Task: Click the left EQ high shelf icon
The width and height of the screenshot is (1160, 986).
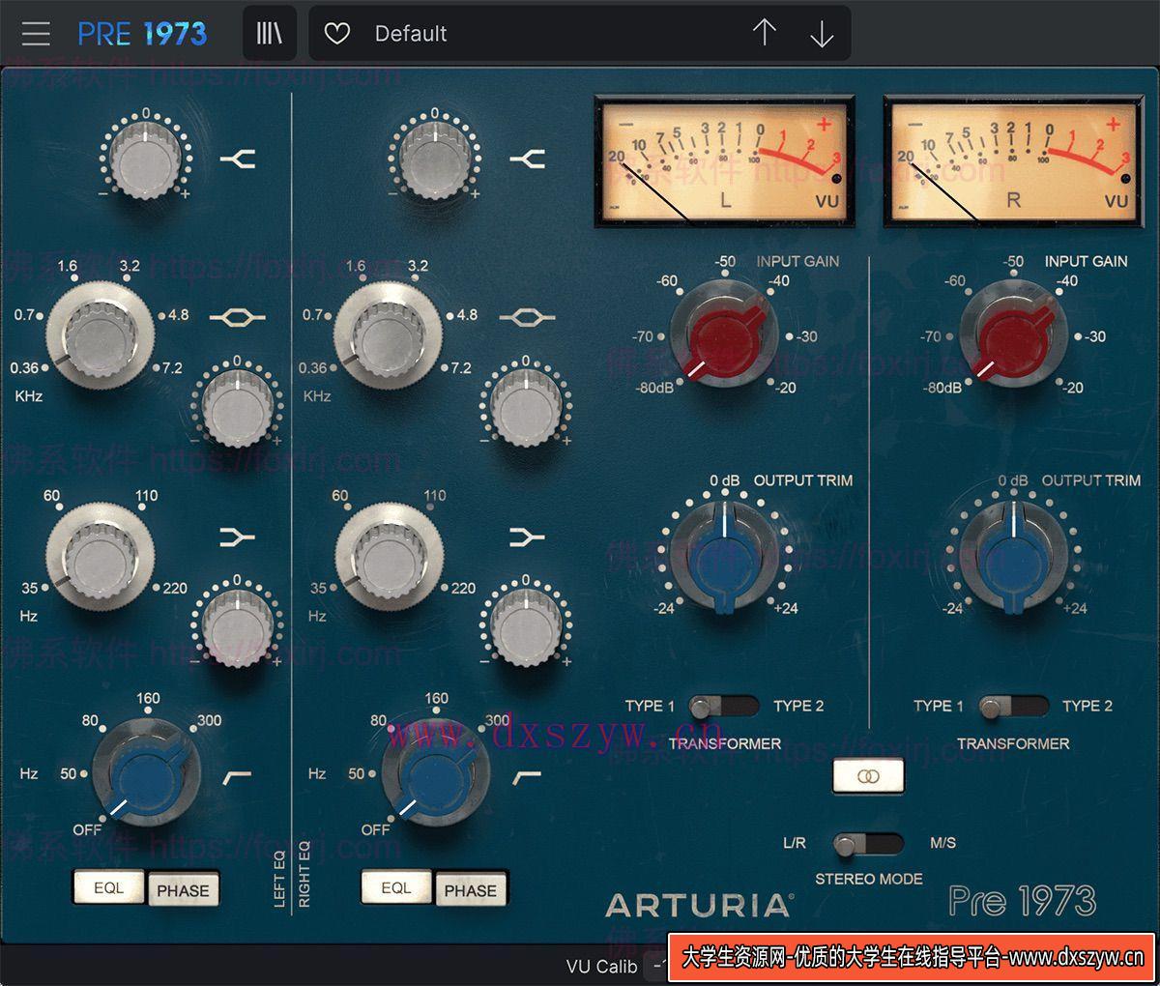Action: coord(238,158)
